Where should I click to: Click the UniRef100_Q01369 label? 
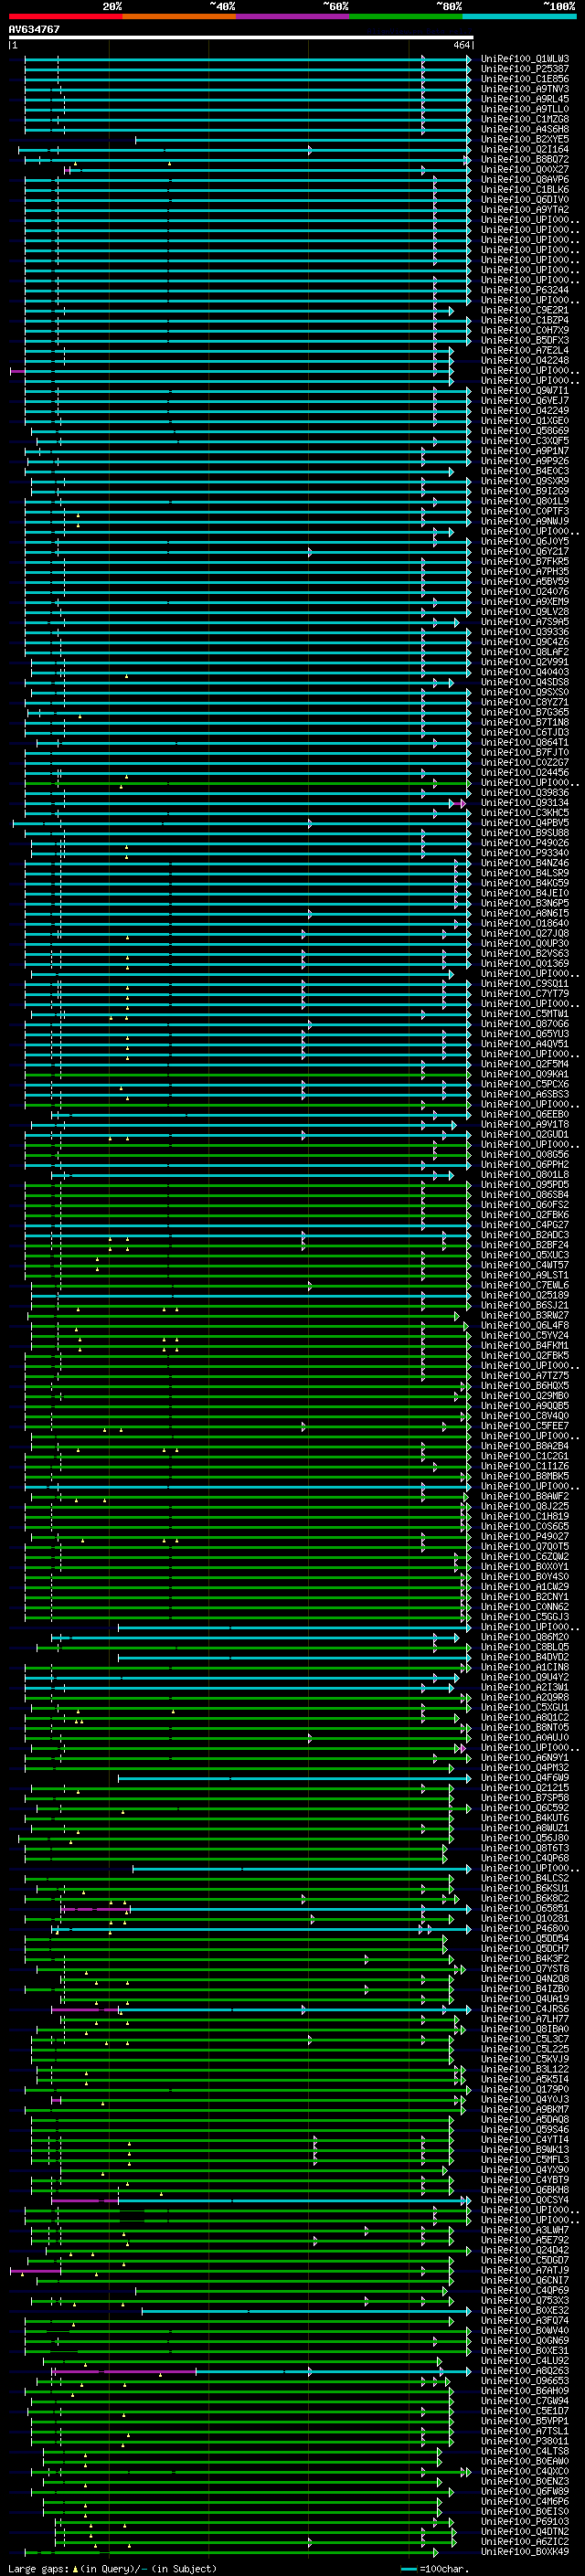point(524,963)
